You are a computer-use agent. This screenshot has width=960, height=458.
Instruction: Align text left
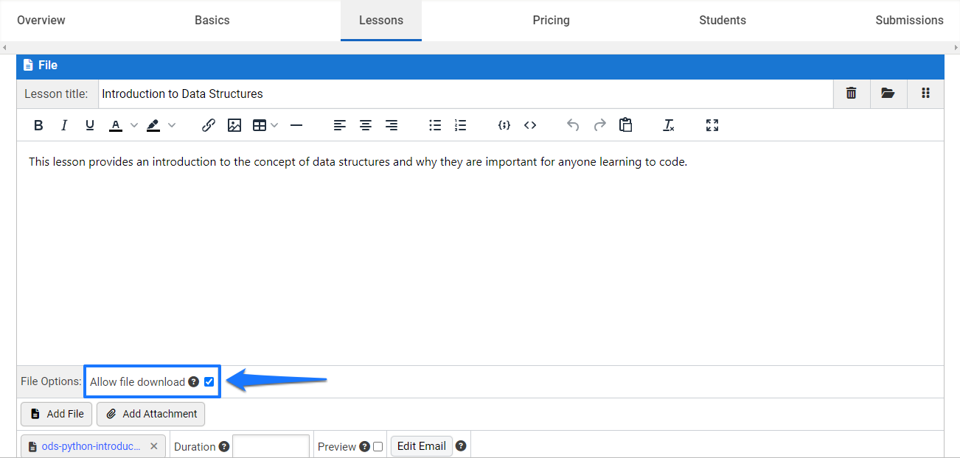coord(339,125)
